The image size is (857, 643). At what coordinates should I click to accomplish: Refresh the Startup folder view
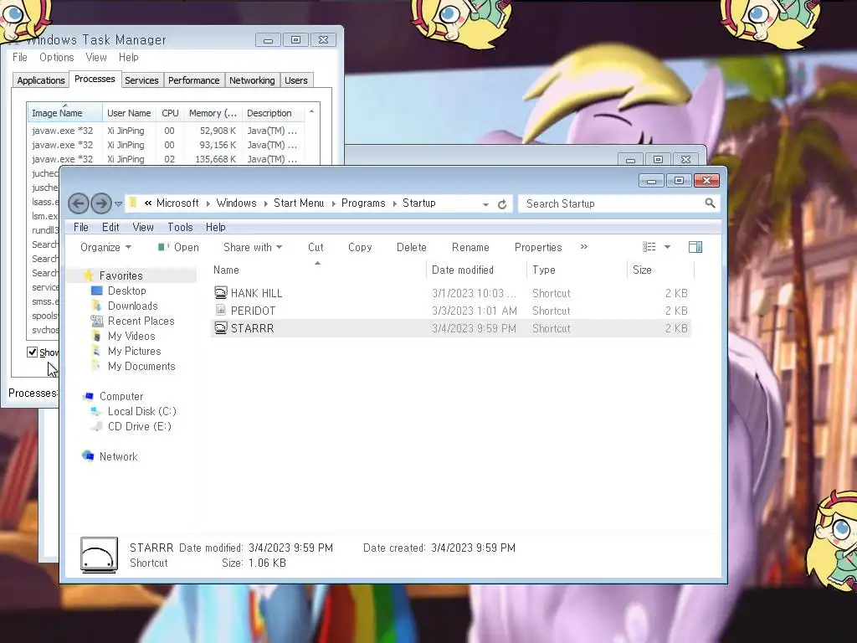502,204
